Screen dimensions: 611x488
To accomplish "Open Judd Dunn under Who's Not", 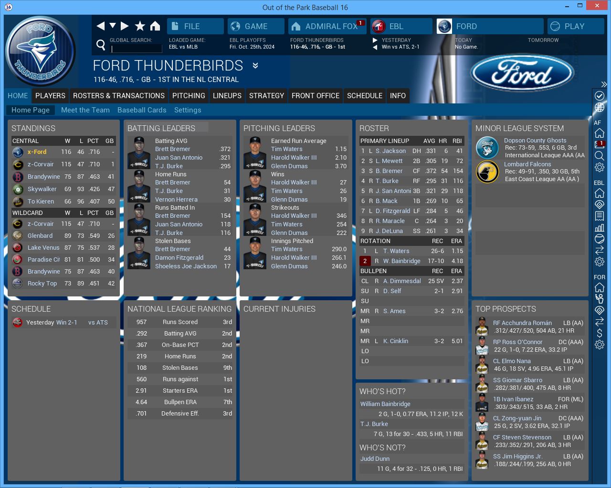I will tap(375, 459).
